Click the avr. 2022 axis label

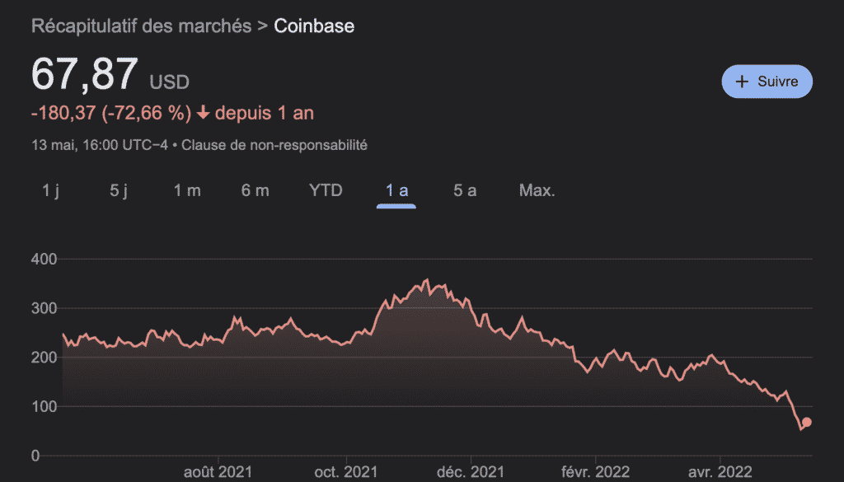pyautogui.click(x=720, y=472)
